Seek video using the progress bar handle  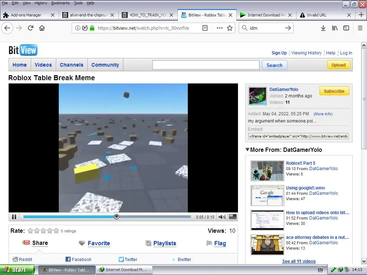tap(116, 217)
